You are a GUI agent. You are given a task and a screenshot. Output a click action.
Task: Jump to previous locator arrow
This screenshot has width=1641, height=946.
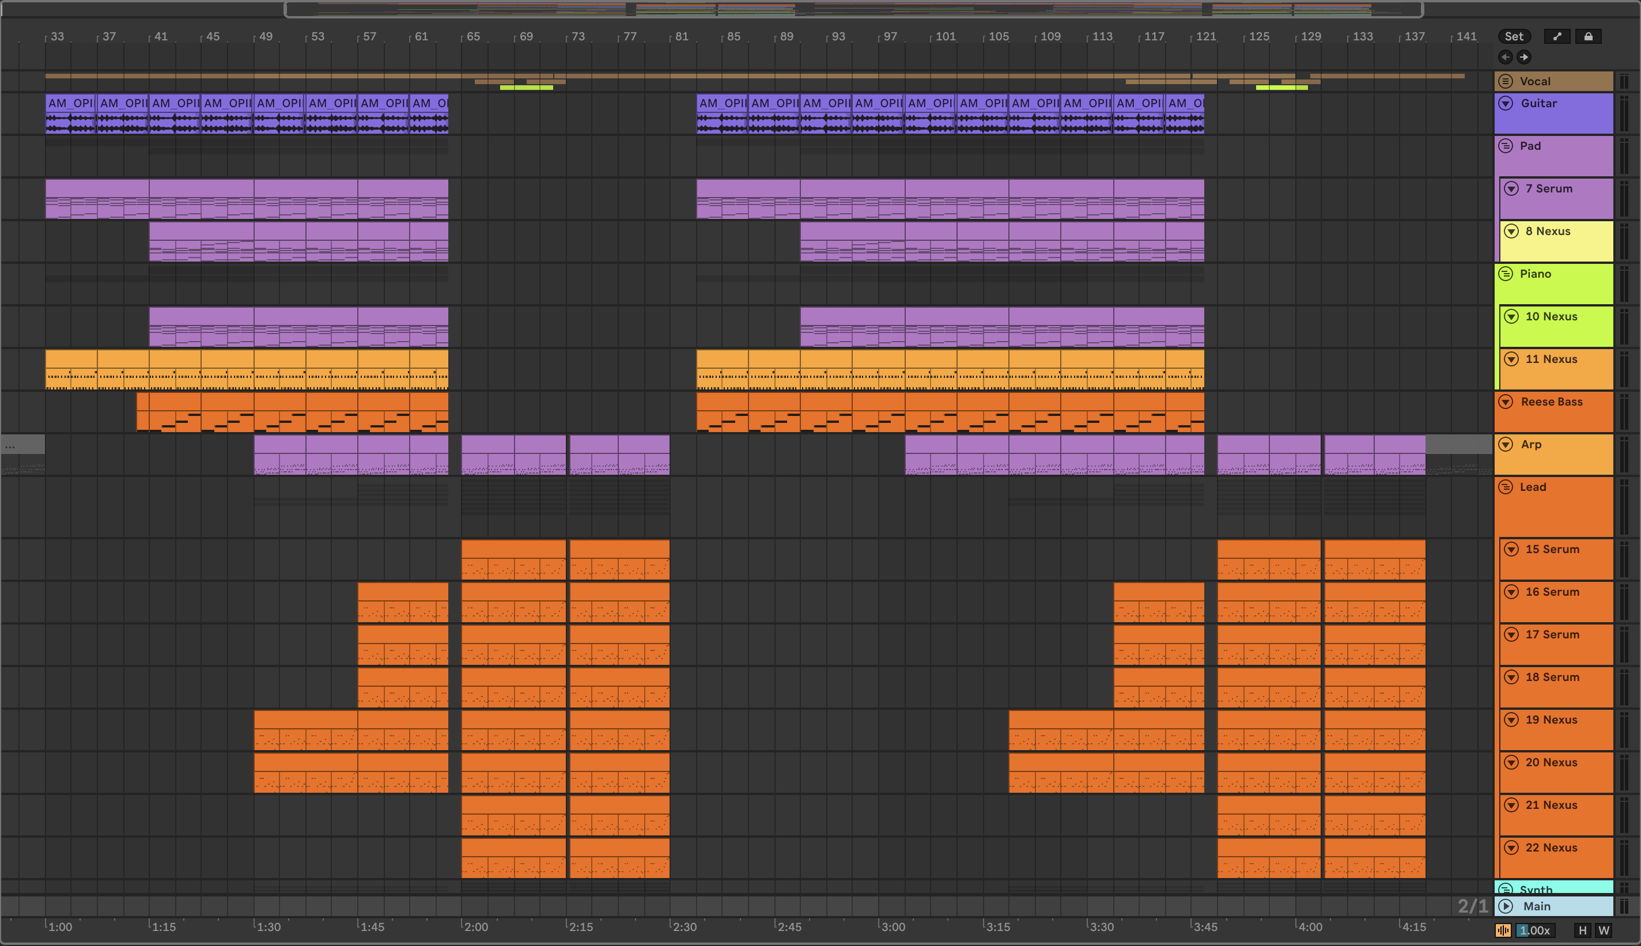pos(1505,57)
